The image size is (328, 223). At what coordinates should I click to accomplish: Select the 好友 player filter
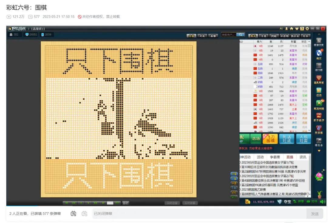(305, 36)
